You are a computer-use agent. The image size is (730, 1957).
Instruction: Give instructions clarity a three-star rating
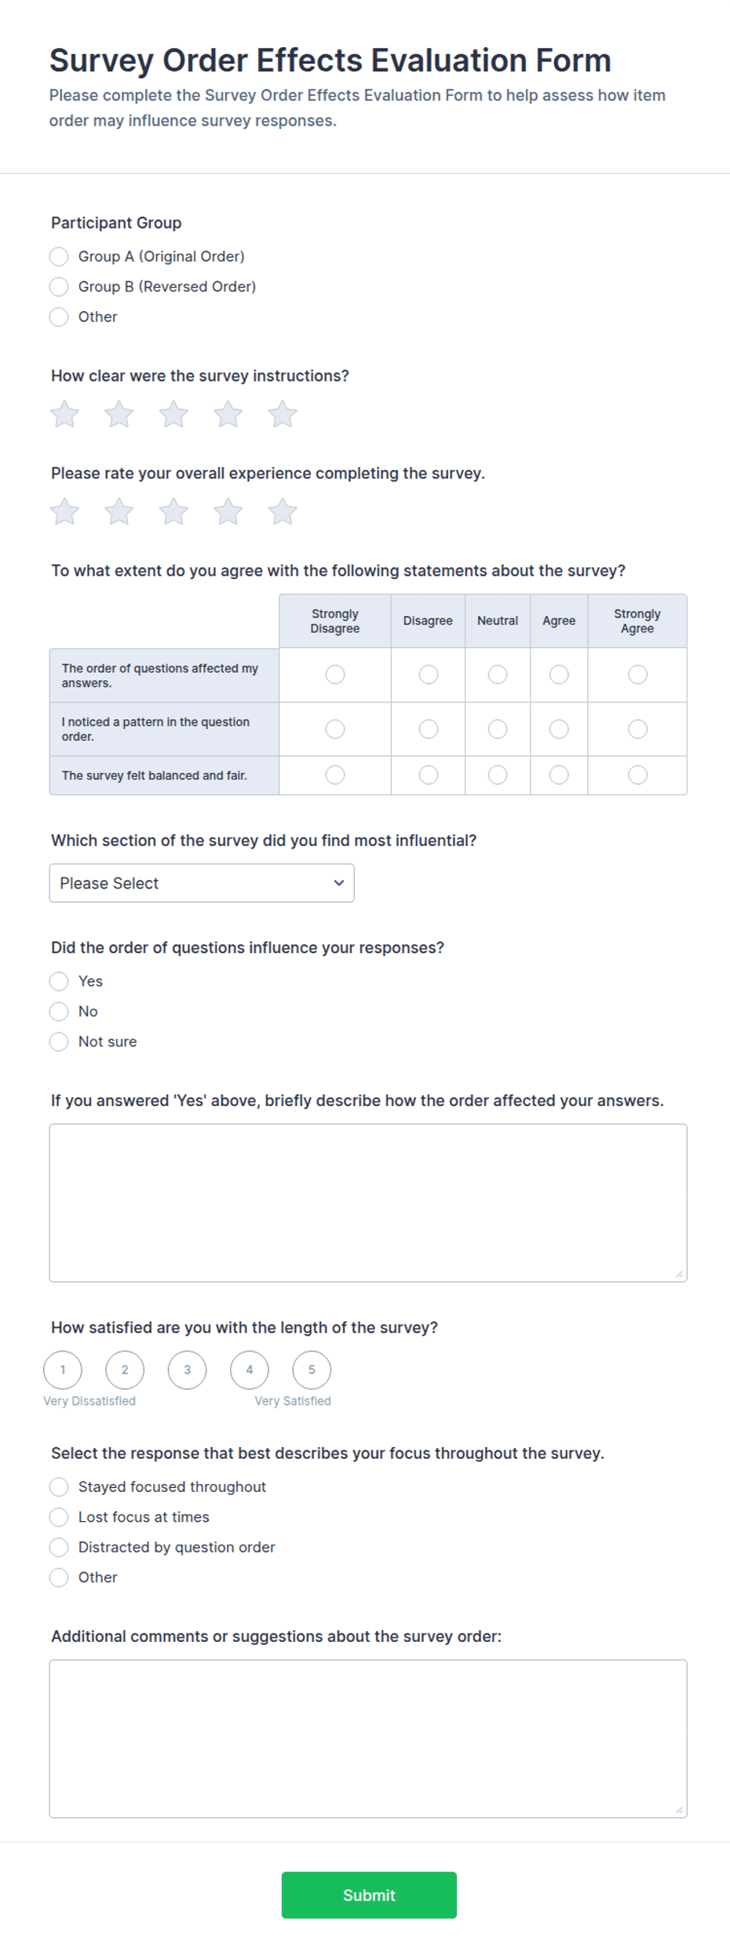coord(173,414)
